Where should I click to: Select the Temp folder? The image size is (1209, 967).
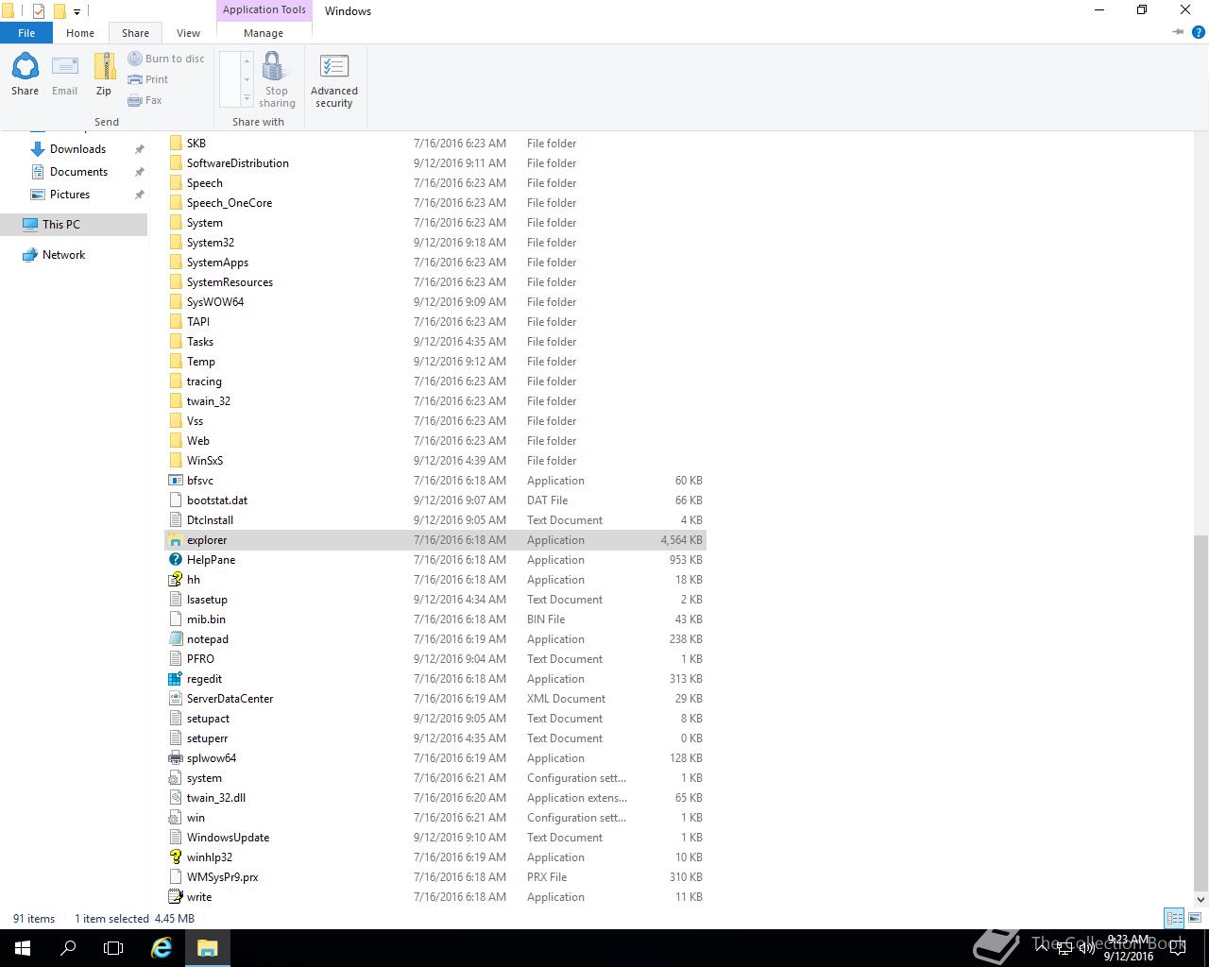(435, 362)
